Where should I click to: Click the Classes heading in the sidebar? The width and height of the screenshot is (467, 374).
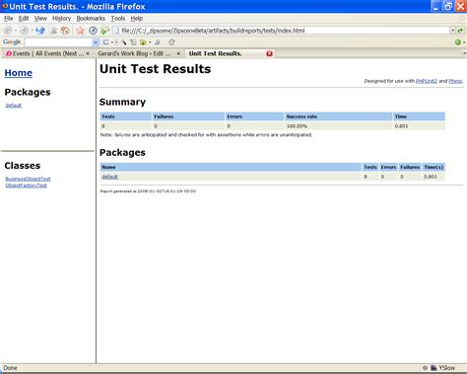(23, 166)
